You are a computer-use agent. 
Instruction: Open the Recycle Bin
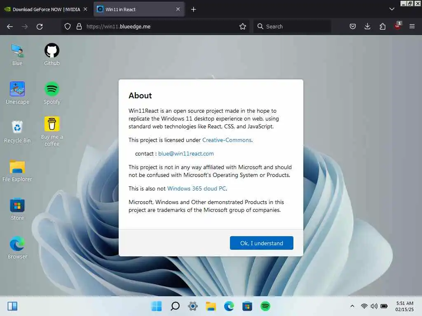point(17,132)
